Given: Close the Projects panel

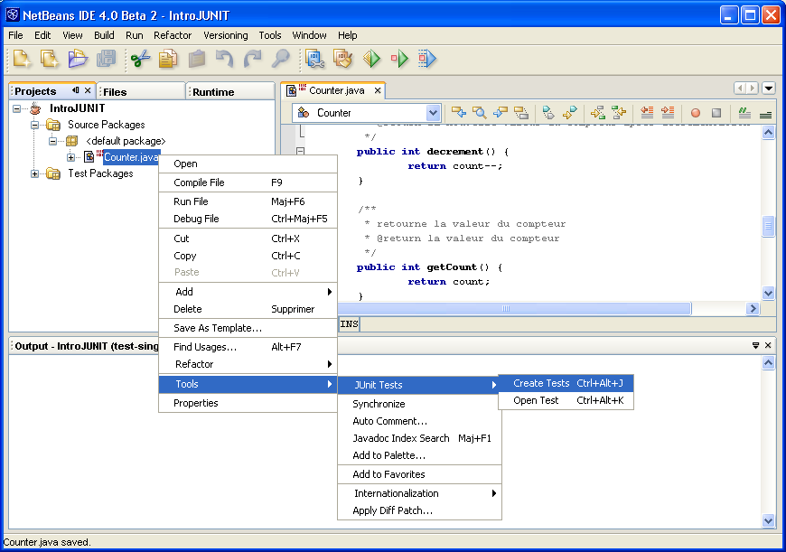Looking at the screenshot, I should coord(88,90).
